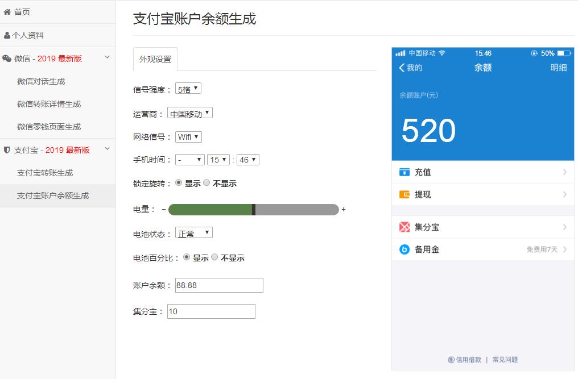Click the 520 balance amount in preview

point(428,130)
